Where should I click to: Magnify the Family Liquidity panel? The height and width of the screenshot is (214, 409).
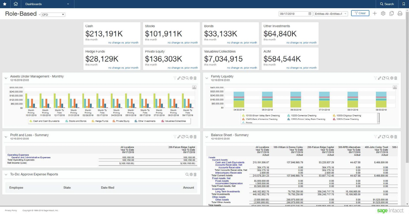tap(387, 78)
